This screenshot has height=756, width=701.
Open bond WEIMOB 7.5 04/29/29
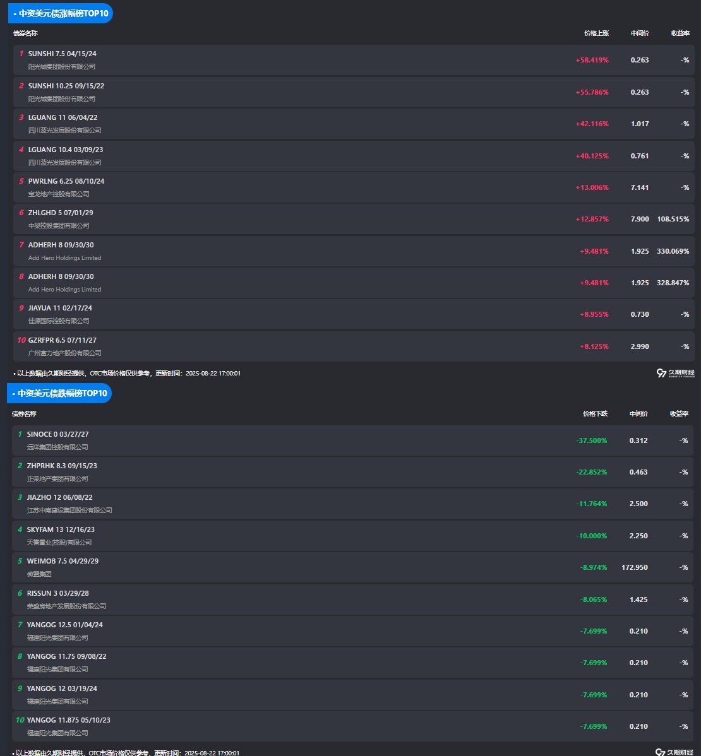63,561
